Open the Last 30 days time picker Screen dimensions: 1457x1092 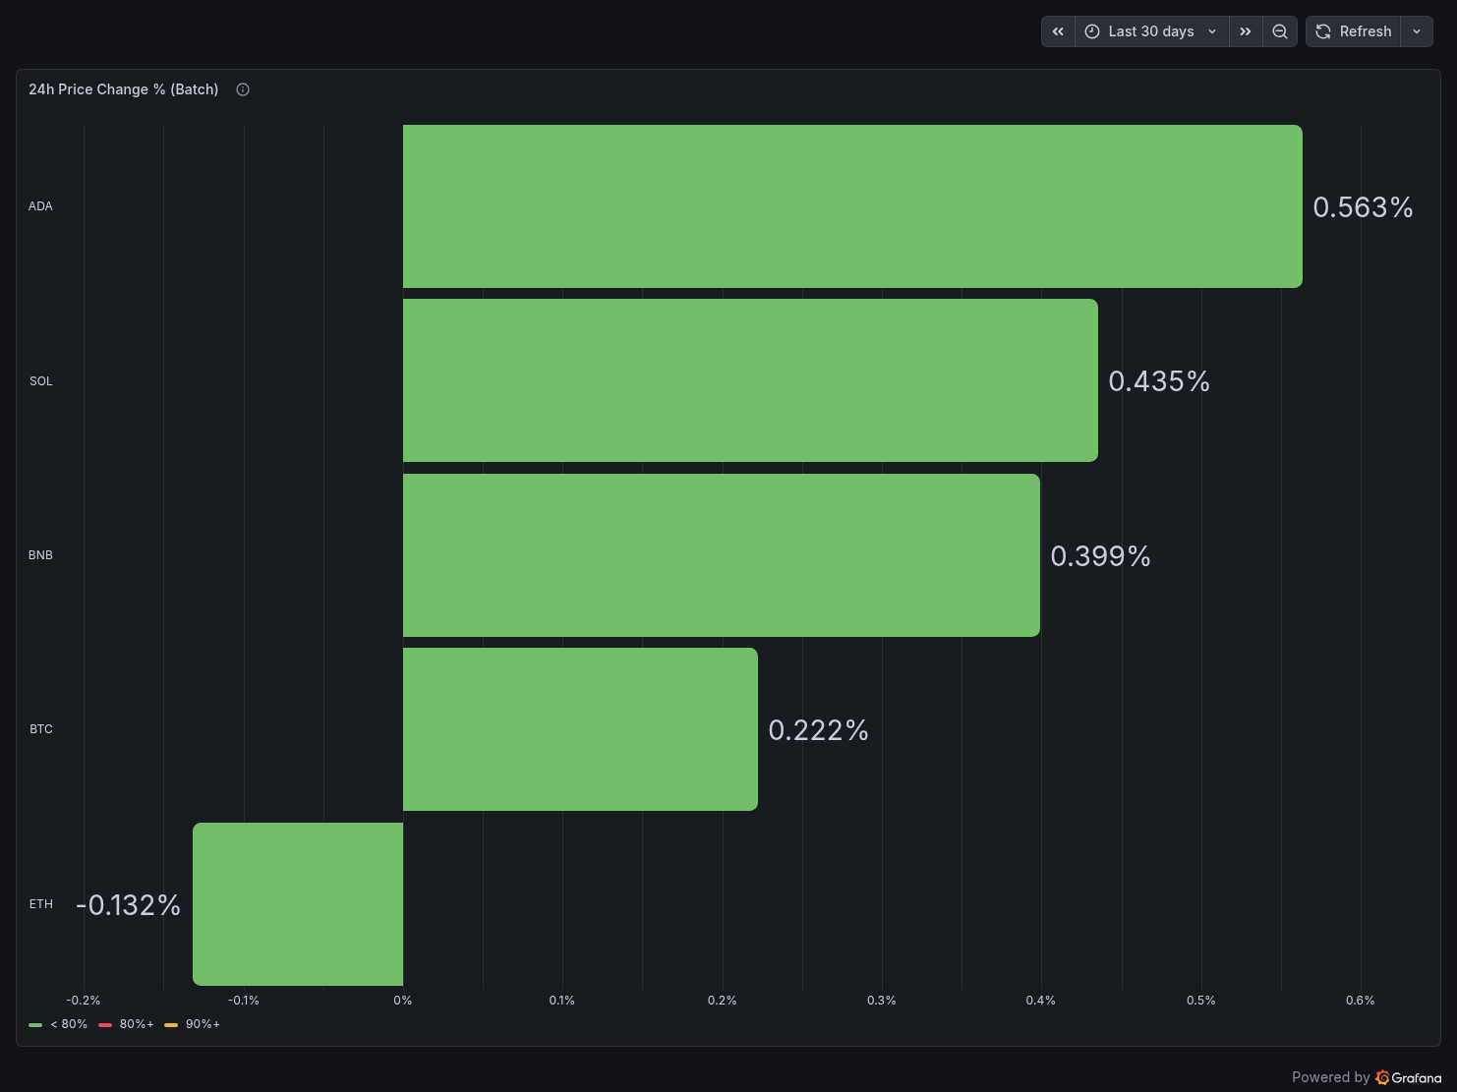(x=1151, y=31)
